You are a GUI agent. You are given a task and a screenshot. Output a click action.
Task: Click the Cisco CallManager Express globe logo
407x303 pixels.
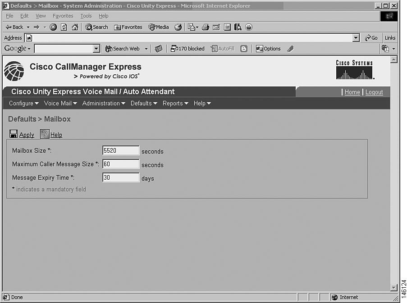14,71
